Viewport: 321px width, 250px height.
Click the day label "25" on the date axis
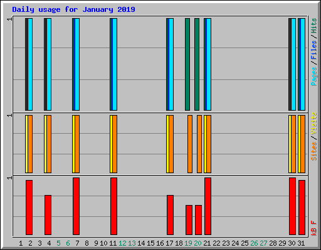245,243
